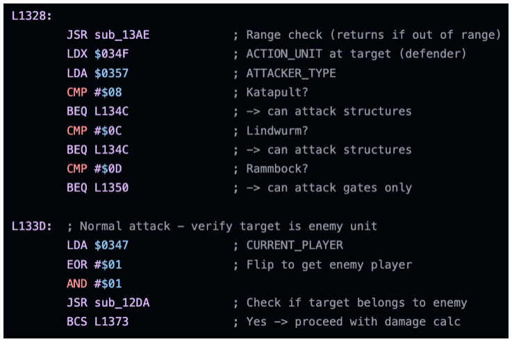This screenshot has height=344, width=512.
Task: Jump to the L1373 branch target
Action: pos(111,321)
